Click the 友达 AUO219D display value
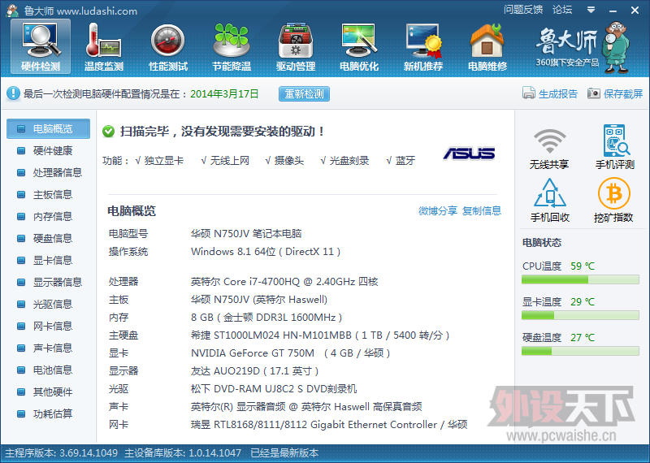This screenshot has height=463, width=650. tap(254, 371)
